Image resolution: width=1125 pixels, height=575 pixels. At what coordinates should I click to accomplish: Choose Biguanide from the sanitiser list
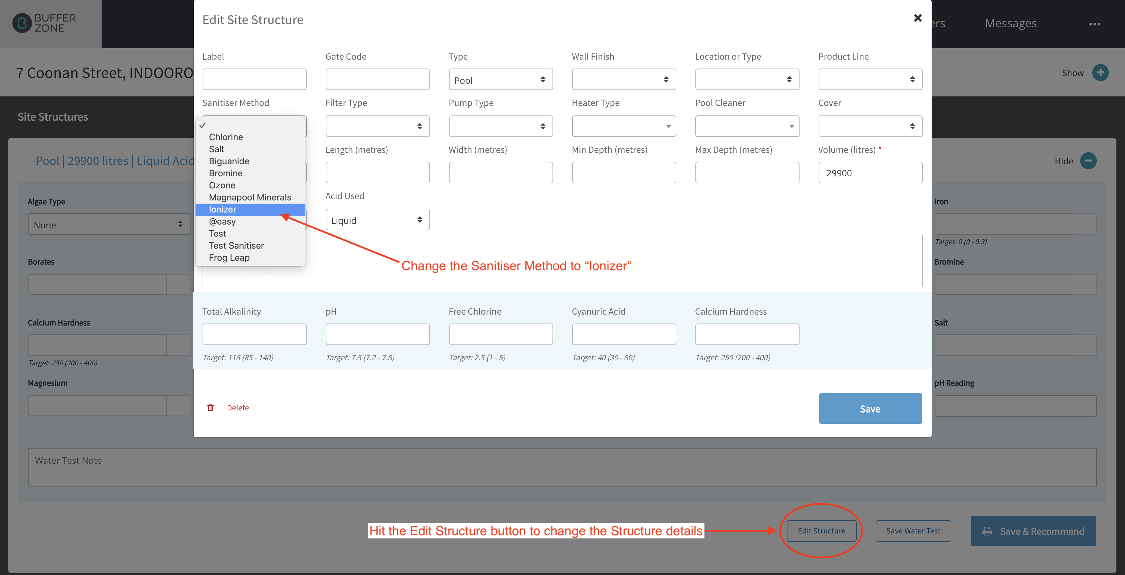(x=250, y=161)
